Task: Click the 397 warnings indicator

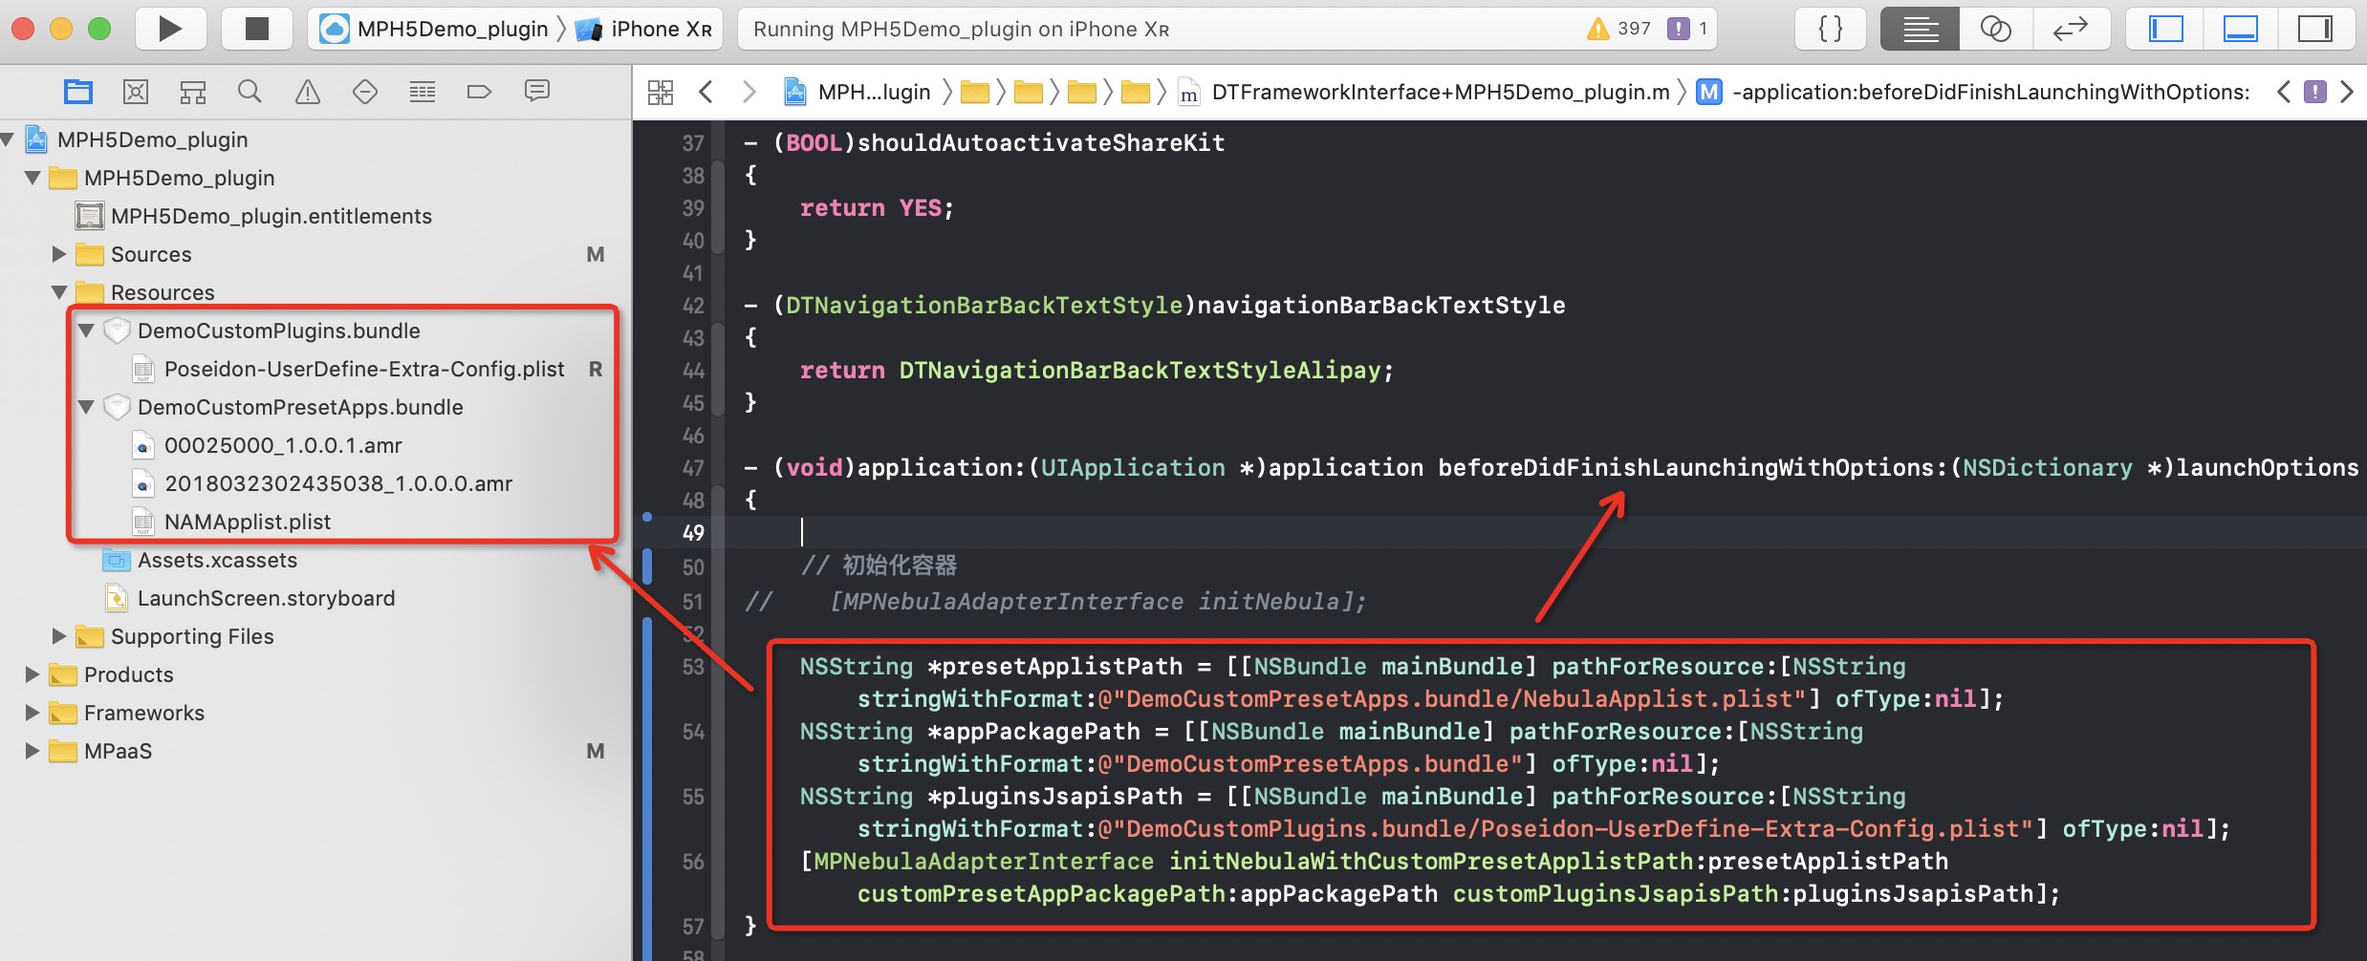Action: [x=1619, y=29]
